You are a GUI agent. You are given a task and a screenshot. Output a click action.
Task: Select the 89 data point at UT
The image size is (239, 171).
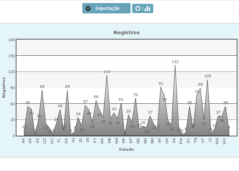point(200,88)
